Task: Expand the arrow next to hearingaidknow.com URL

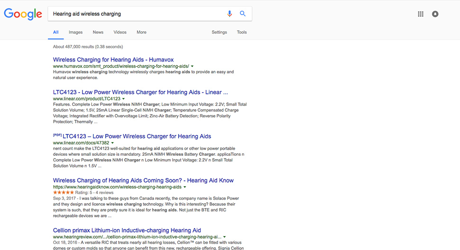Action: point(185,187)
